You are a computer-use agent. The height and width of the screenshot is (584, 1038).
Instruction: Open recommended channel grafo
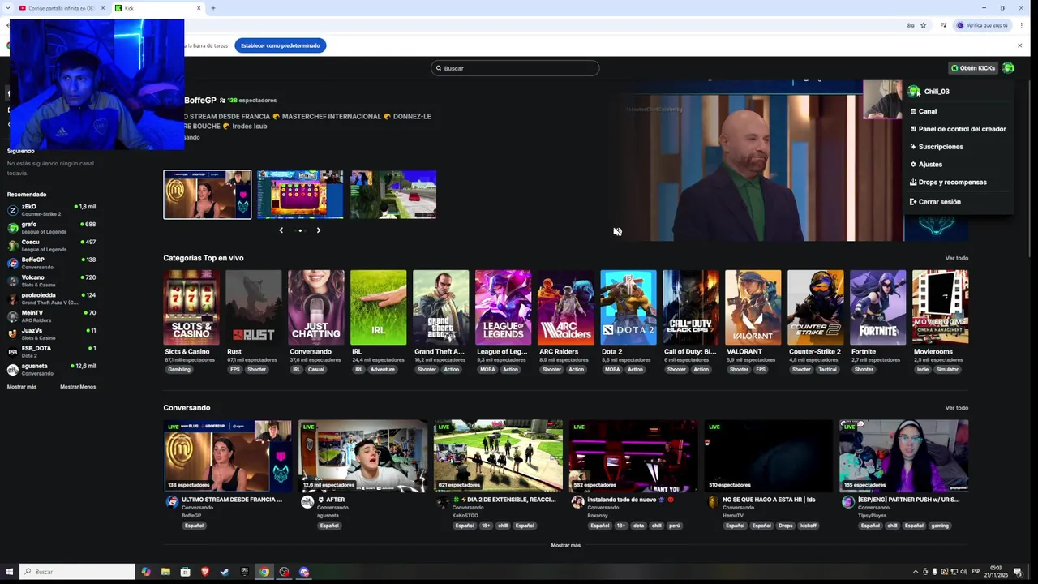(51, 228)
